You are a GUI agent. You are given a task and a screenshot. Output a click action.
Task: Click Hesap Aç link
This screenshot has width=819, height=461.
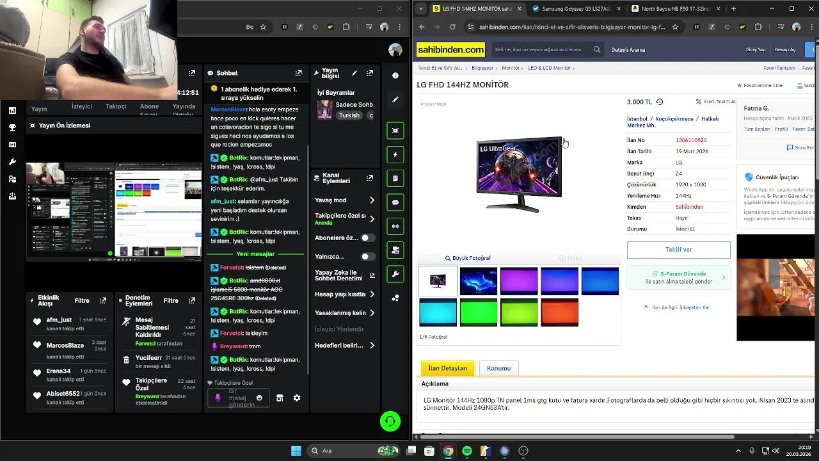point(785,50)
